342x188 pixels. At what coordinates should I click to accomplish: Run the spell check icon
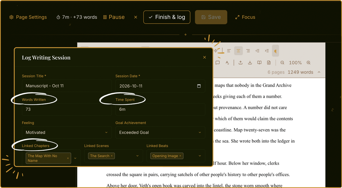[x=227, y=62]
